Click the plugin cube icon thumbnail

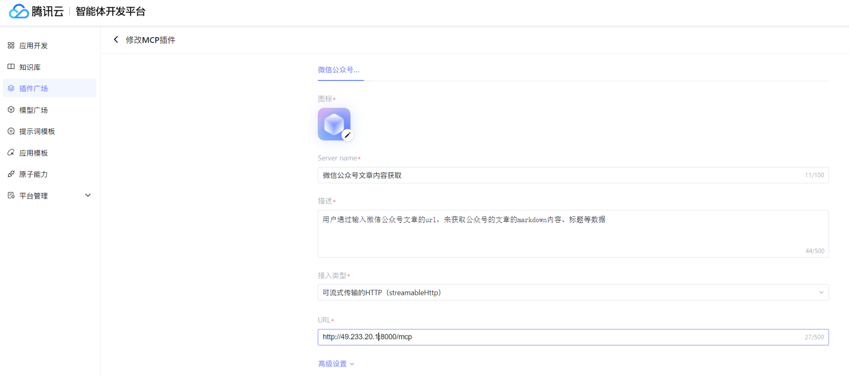tap(333, 123)
